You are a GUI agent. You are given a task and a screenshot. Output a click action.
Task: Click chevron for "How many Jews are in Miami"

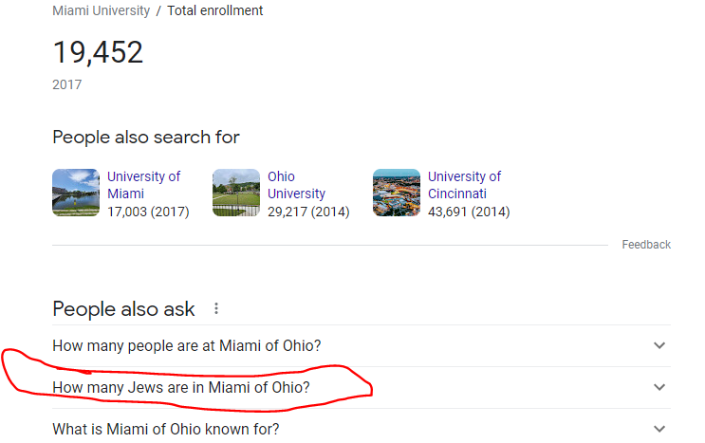pyautogui.click(x=659, y=388)
